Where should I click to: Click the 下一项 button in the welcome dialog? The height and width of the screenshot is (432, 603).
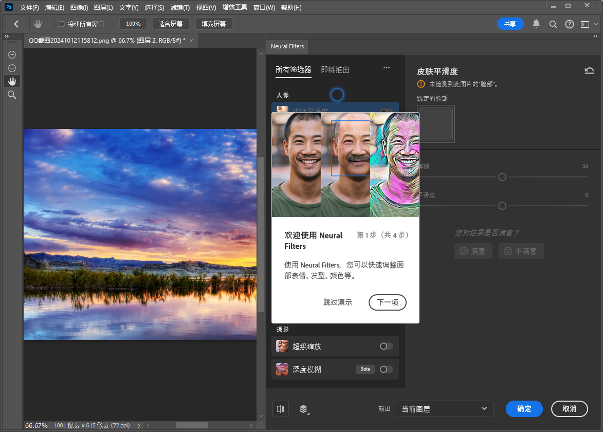[387, 302]
